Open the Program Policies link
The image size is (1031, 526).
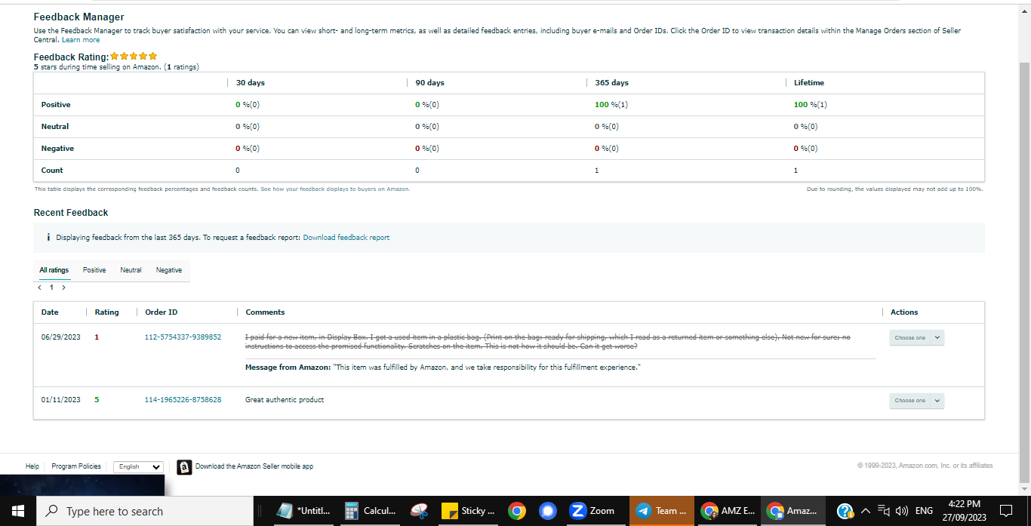coord(76,466)
